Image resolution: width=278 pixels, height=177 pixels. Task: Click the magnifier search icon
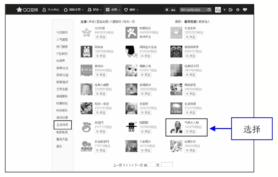click(x=209, y=10)
